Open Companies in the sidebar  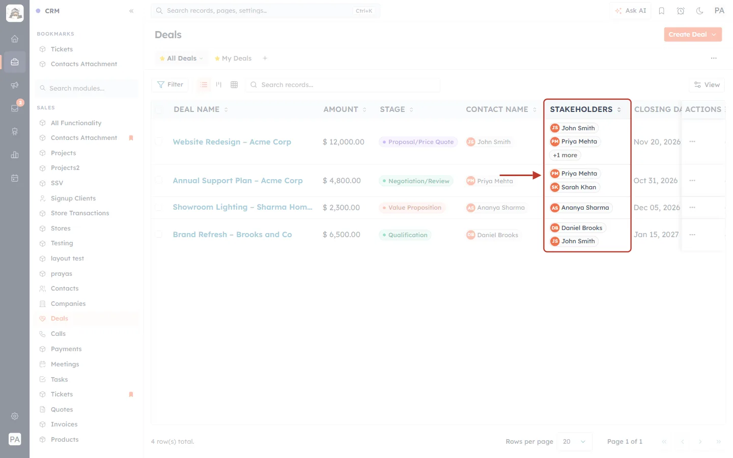[68, 304]
